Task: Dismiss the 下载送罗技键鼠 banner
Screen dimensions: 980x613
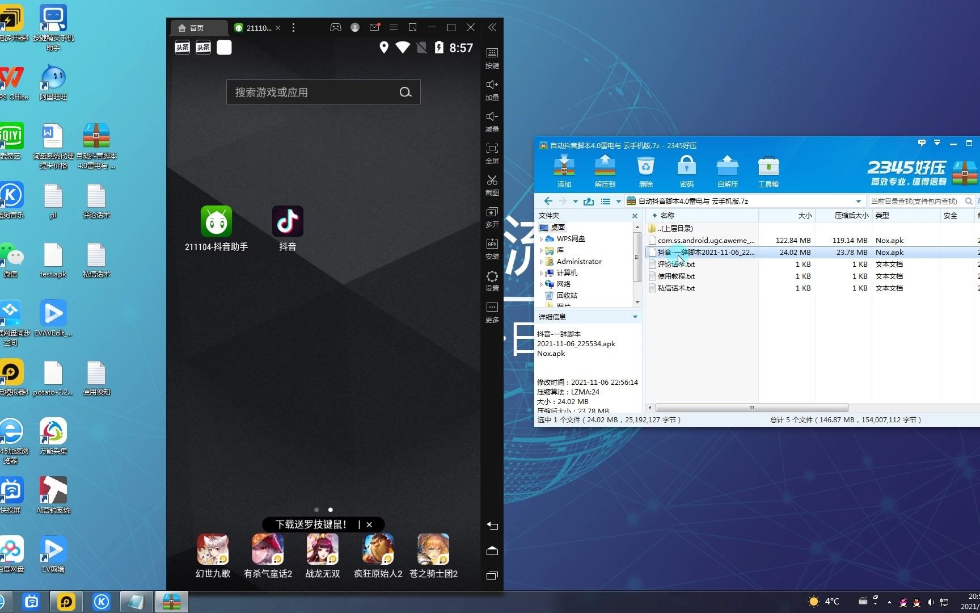Action: pyautogui.click(x=369, y=524)
